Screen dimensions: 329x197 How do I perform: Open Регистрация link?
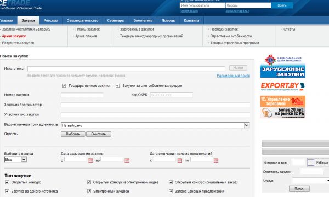pyautogui.click(x=189, y=11)
